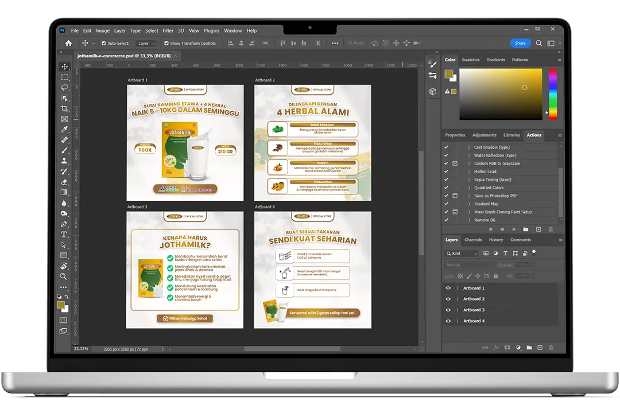This screenshot has width=620, height=413.
Task: Select the Lasso tool
Action: pyautogui.click(x=64, y=88)
